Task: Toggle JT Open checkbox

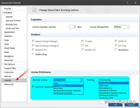Action: click(x=82, y=41)
